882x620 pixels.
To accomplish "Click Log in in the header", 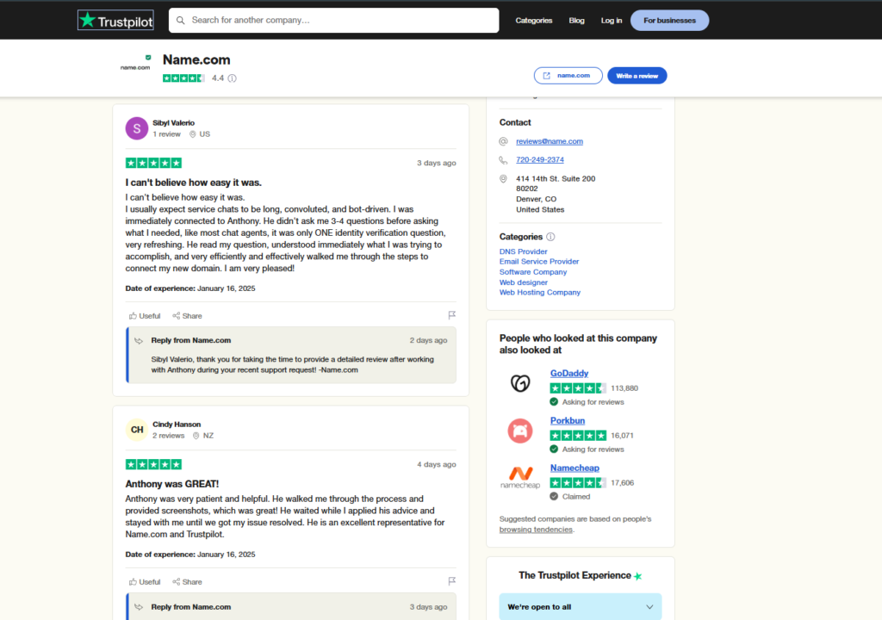I will tap(612, 21).
